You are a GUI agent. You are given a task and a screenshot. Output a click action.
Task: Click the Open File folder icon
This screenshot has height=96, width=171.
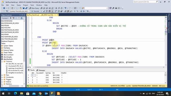point(21,8)
